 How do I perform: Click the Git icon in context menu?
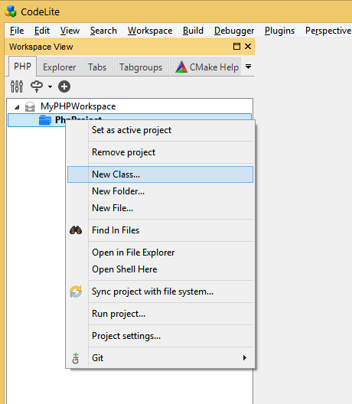76,358
